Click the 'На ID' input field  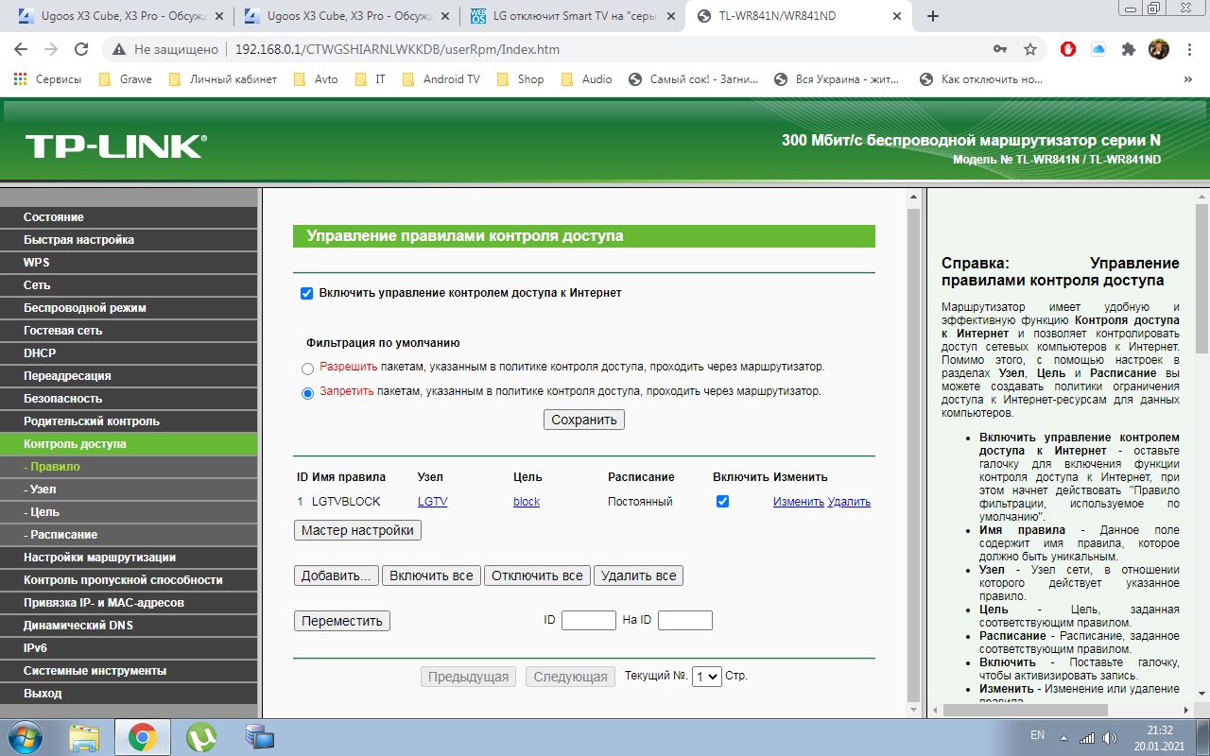pyautogui.click(x=684, y=620)
